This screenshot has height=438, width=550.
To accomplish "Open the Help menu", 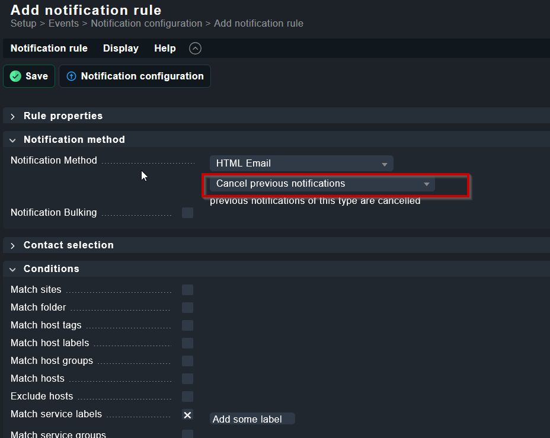I will pos(165,49).
